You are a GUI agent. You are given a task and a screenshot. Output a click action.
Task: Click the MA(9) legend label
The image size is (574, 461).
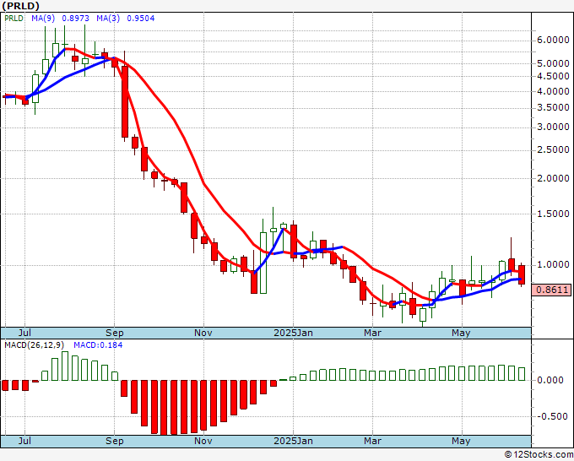43,18
